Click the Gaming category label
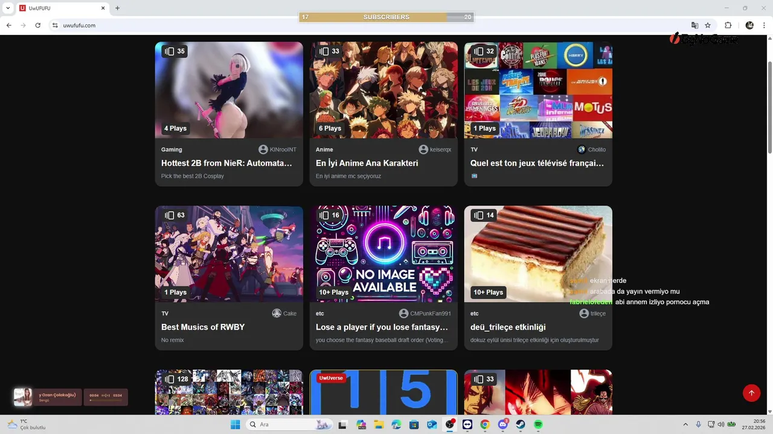This screenshot has width=773, height=434. click(x=172, y=149)
